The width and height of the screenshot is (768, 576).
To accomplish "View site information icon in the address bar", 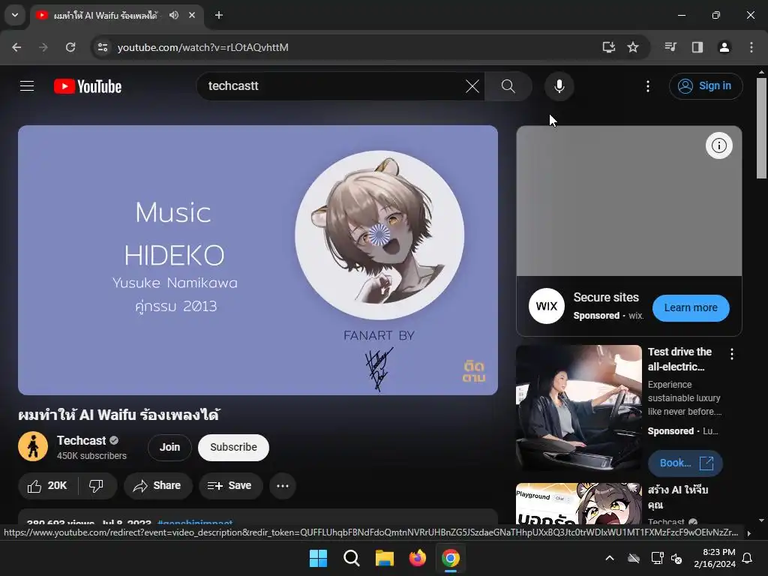I will pyautogui.click(x=103, y=47).
